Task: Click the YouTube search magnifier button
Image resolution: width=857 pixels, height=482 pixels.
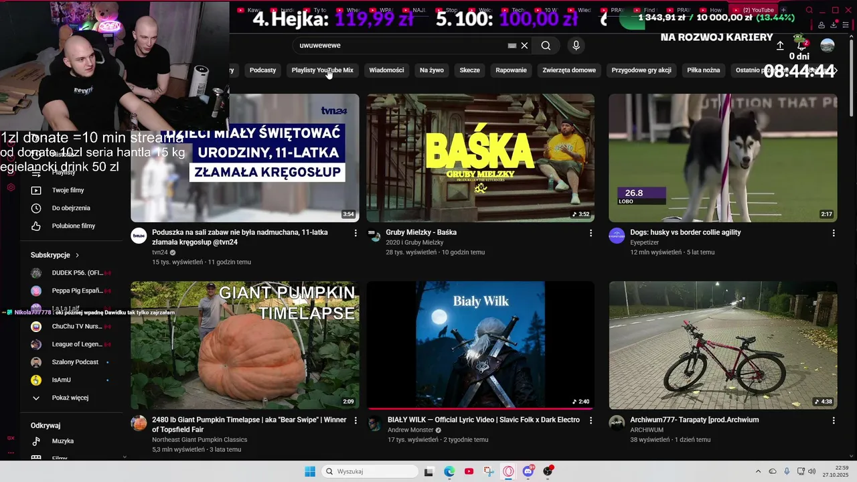Action: 546,46
